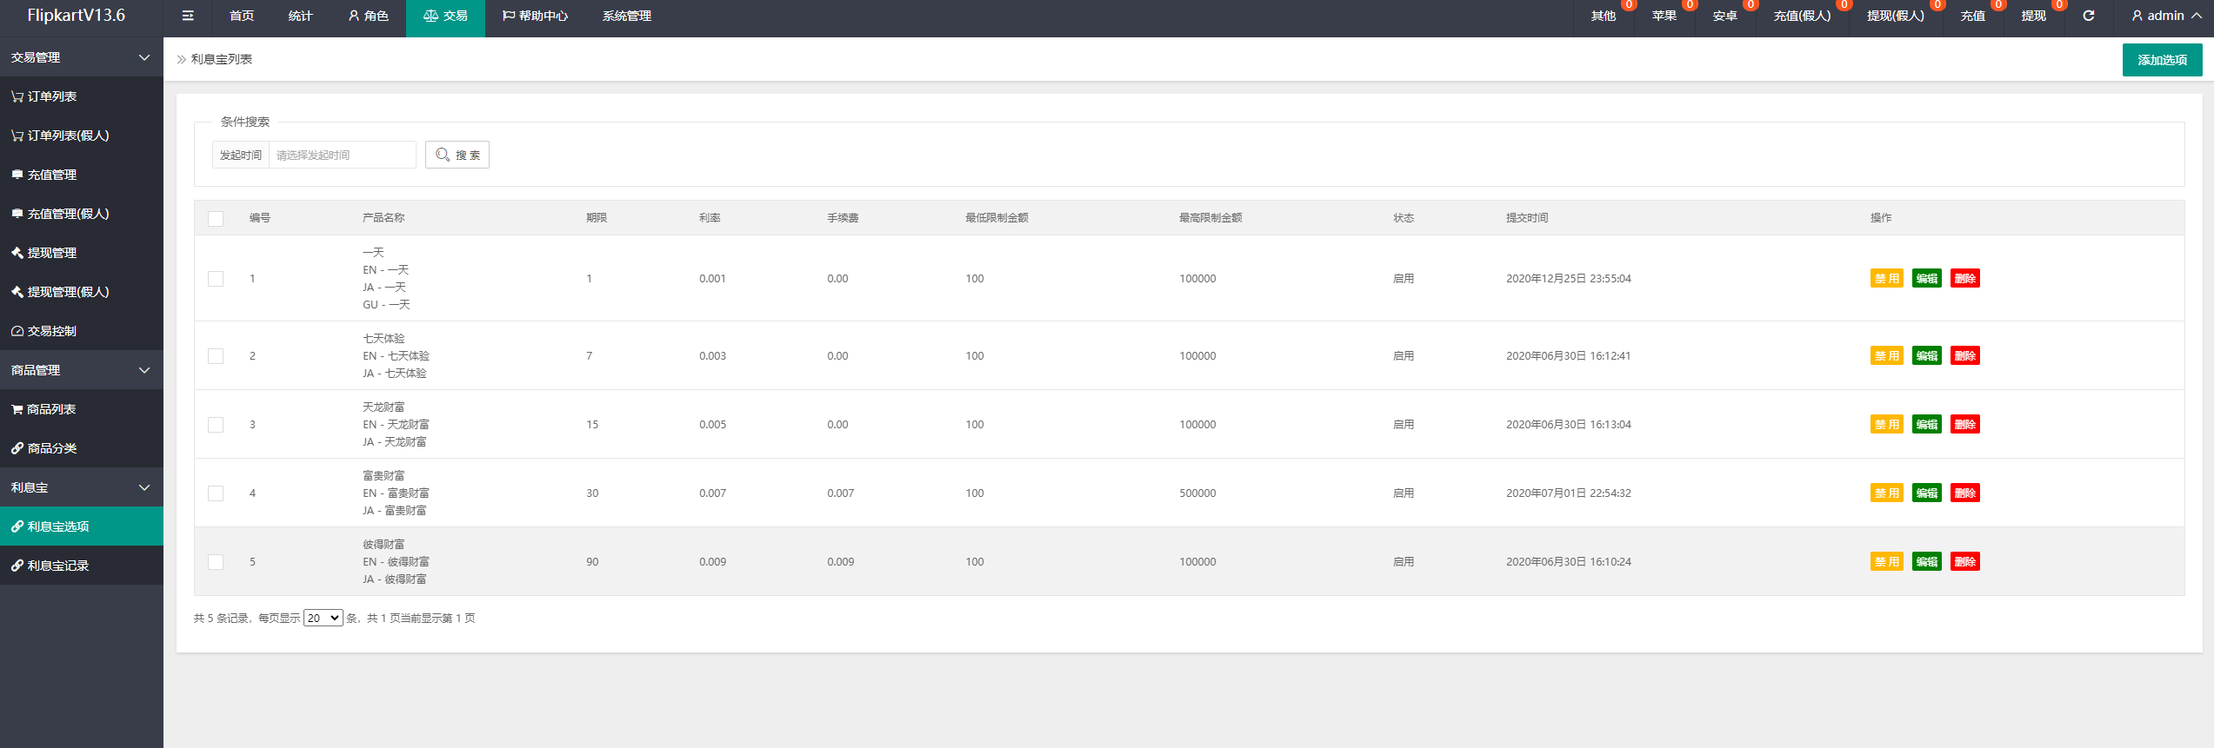Viewport: 2214px width, 748px height.
Task: Disable the 彼得财富 row
Action: (x=1887, y=562)
